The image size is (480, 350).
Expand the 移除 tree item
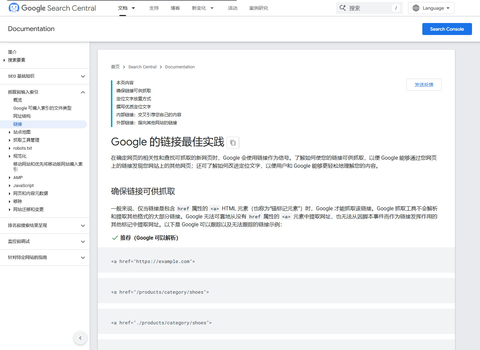pyautogui.click(x=10, y=201)
